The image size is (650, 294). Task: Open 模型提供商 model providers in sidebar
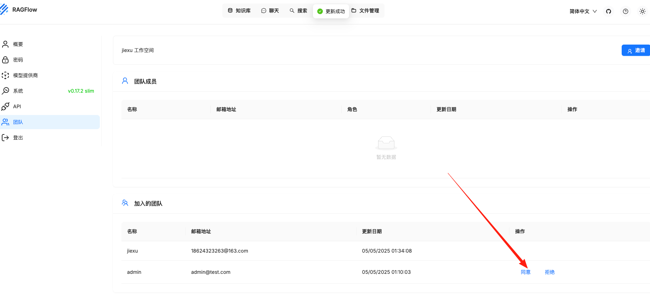tap(25, 75)
